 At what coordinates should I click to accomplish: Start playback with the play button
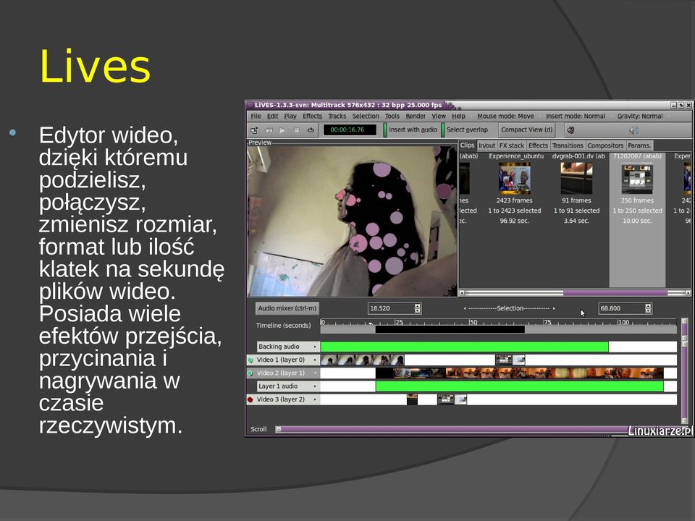282,130
